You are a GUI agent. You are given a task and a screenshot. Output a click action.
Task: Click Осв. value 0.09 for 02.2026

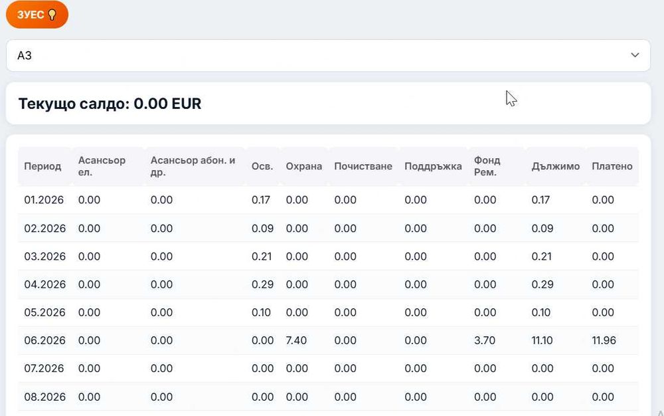[x=262, y=229]
